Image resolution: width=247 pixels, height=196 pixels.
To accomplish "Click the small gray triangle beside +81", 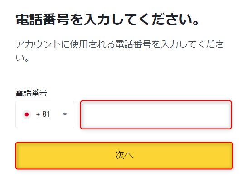I will (x=65, y=115).
